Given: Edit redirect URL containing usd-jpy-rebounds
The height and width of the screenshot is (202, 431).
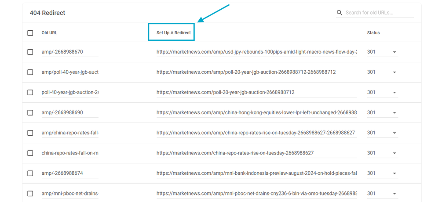Looking at the screenshot, I should coord(256,52).
